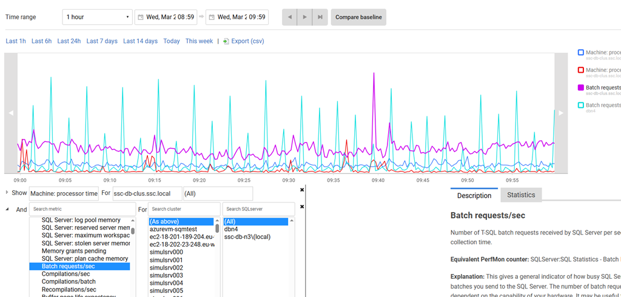The width and height of the screenshot is (621, 297).
Task: Click the step-forward time range arrow
Action: point(305,18)
